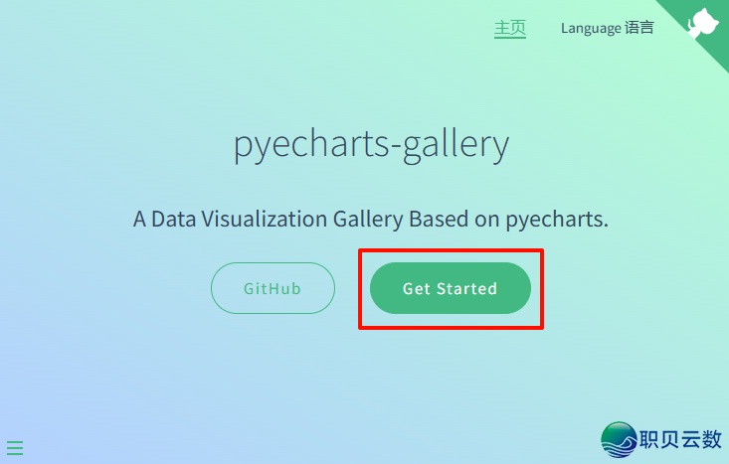The width and height of the screenshot is (729, 464).
Task: Start the gallery via green filled button
Action: pos(451,288)
